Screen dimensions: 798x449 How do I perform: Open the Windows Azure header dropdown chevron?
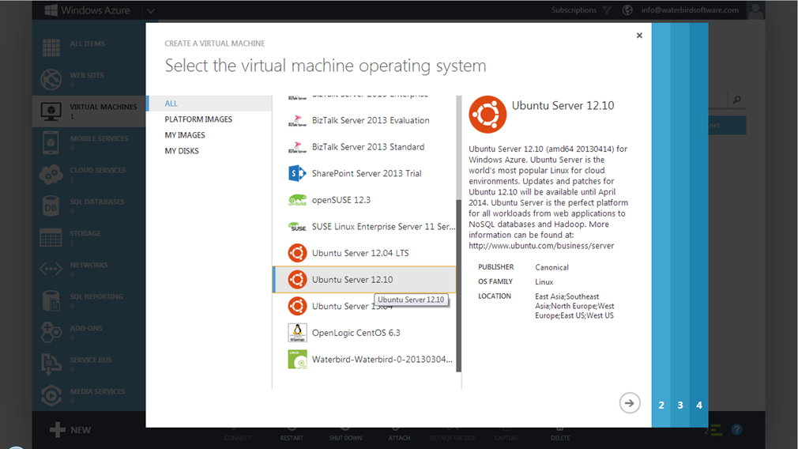pos(151,11)
